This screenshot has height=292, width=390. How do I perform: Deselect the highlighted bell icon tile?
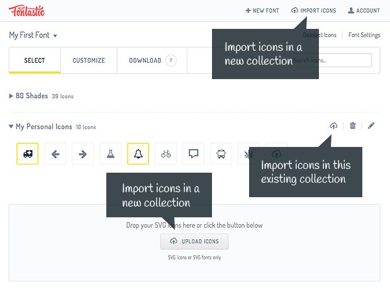click(x=138, y=154)
